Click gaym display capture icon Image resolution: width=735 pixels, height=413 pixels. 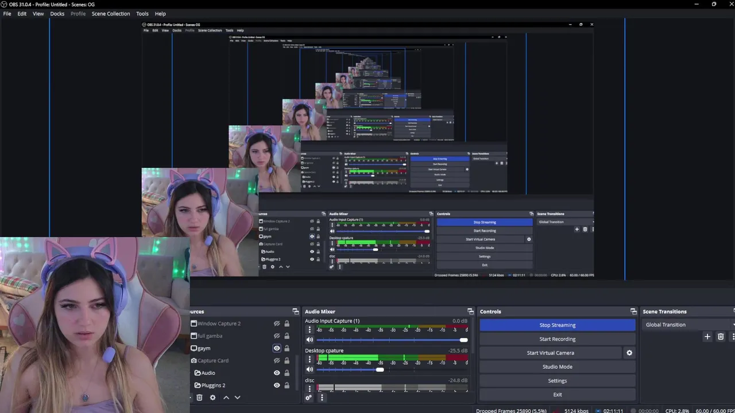coord(194,348)
